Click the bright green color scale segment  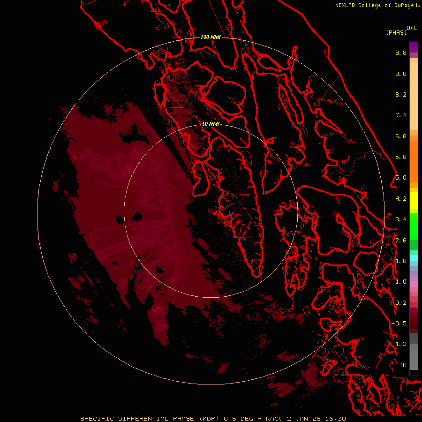point(414,226)
